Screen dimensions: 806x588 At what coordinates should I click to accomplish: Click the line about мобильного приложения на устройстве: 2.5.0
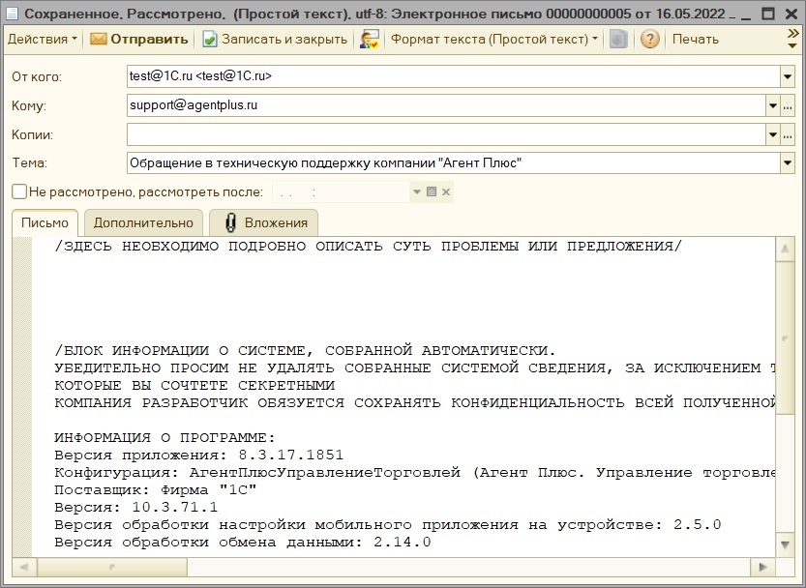click(x=388, y=525)
